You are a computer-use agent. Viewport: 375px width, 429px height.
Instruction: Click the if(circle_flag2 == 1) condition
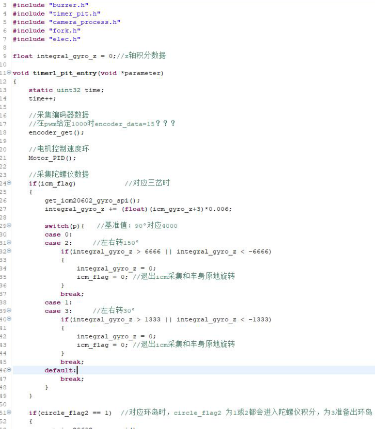point(70,413)
